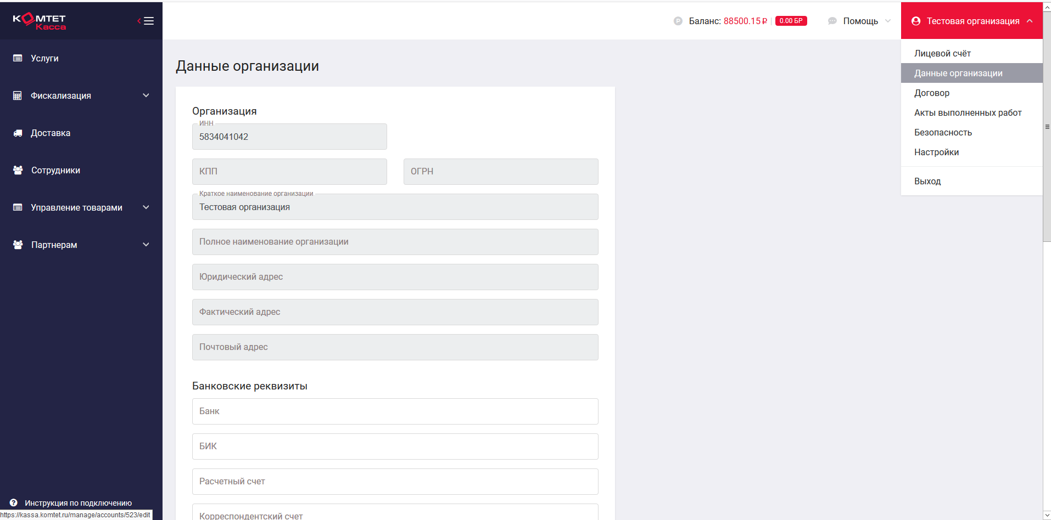Image resolution: width=1051 pixels, height=520 pixels.
Task: Click the ИНН field with 5834041042
Action: click(289, 137)
